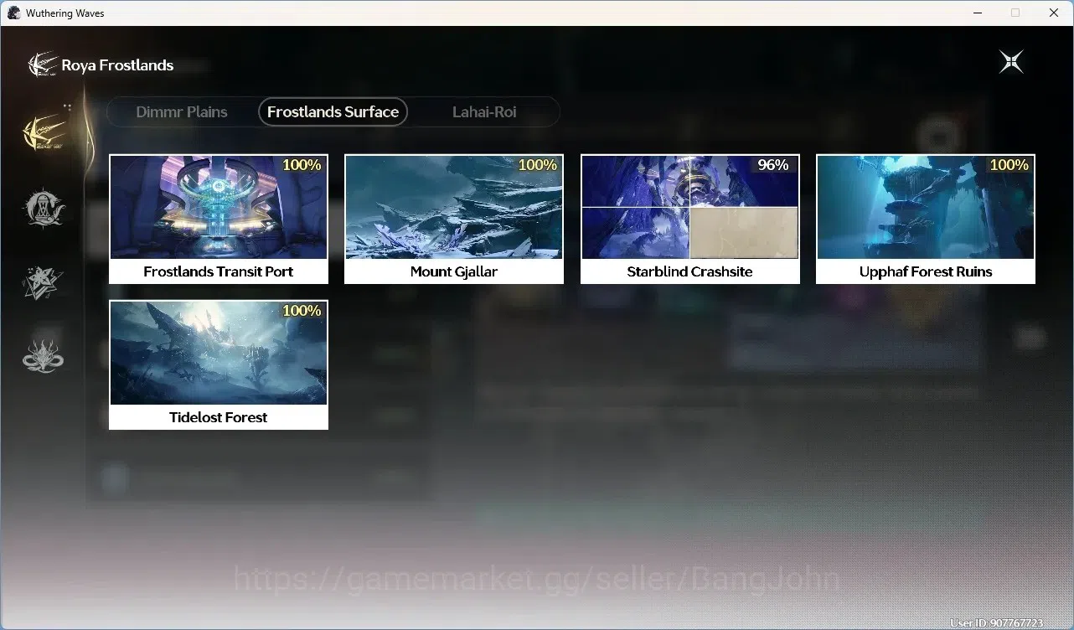Select the Frostlands Surface tab

(x=333, y=111)
